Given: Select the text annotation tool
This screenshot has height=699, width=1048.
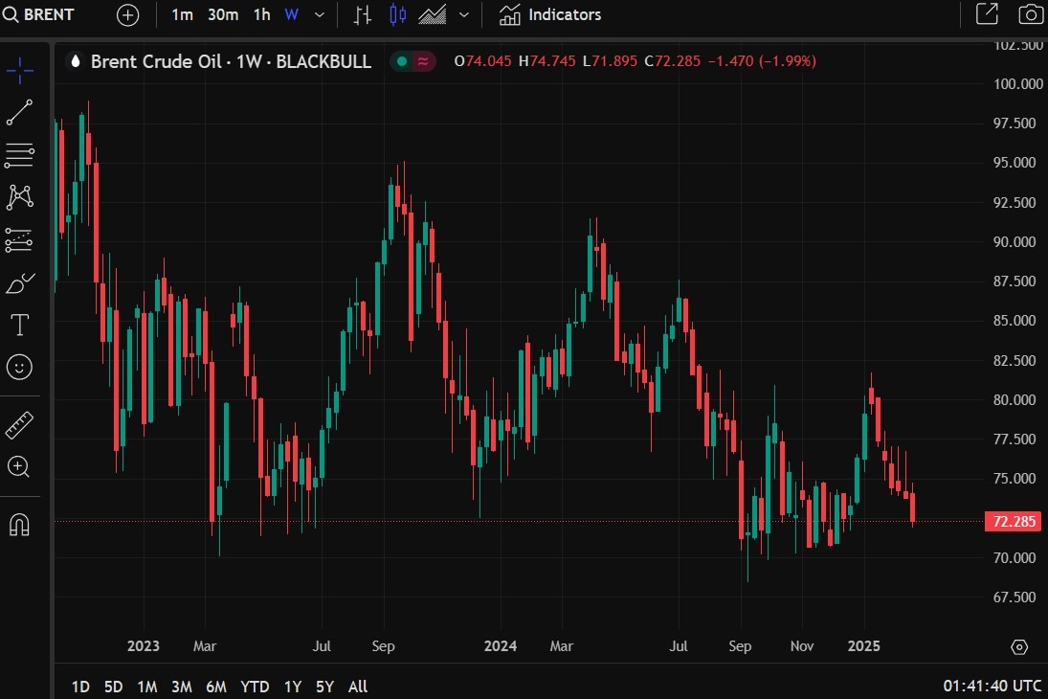Looking at the screenshot, I should 19,326.
